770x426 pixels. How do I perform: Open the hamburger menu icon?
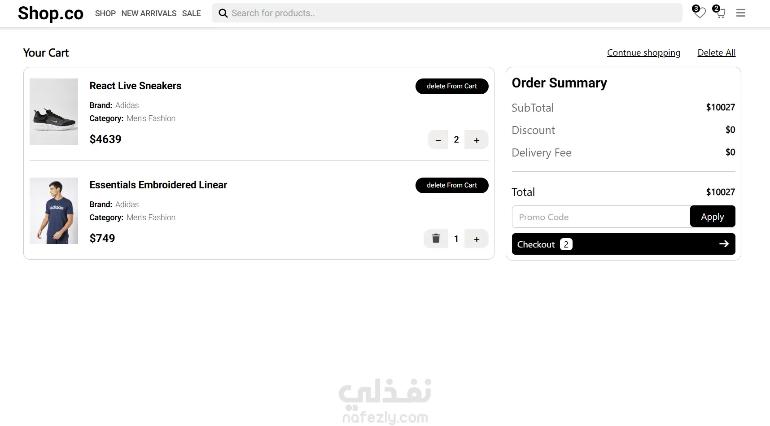click(x=741, y=13)
